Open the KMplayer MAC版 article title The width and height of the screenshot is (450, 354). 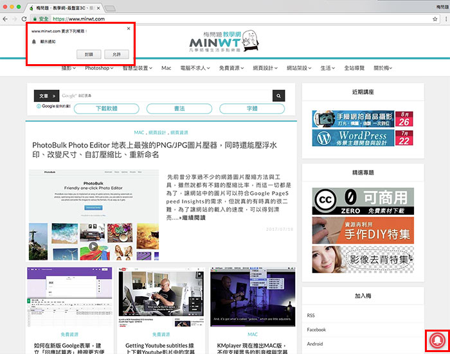252,349
